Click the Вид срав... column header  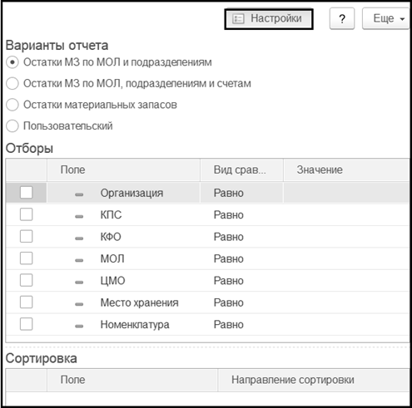click(241, 170)
